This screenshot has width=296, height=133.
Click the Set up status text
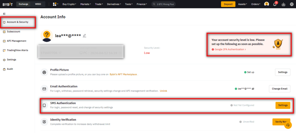(250, 72)
